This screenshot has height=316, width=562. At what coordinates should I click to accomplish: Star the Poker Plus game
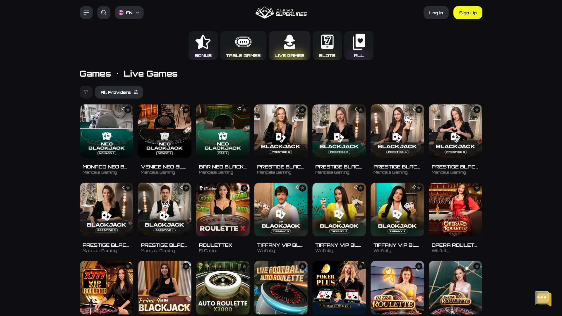pos(361,266)
